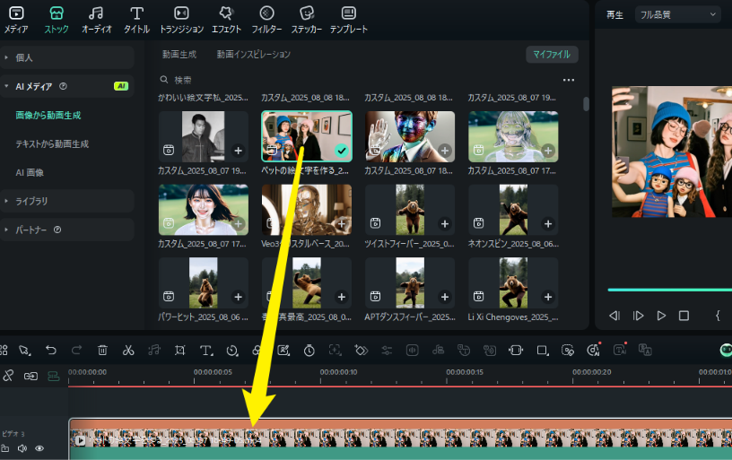Step forward one frame in preview
The height and width of the screenshot is (460, 732).
638,316
